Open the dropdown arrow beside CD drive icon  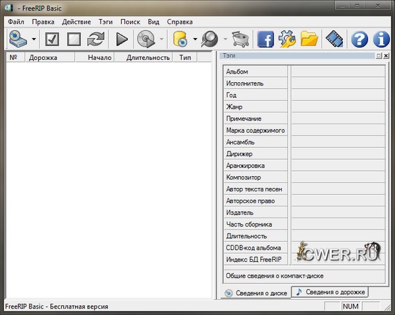(34, 39)
